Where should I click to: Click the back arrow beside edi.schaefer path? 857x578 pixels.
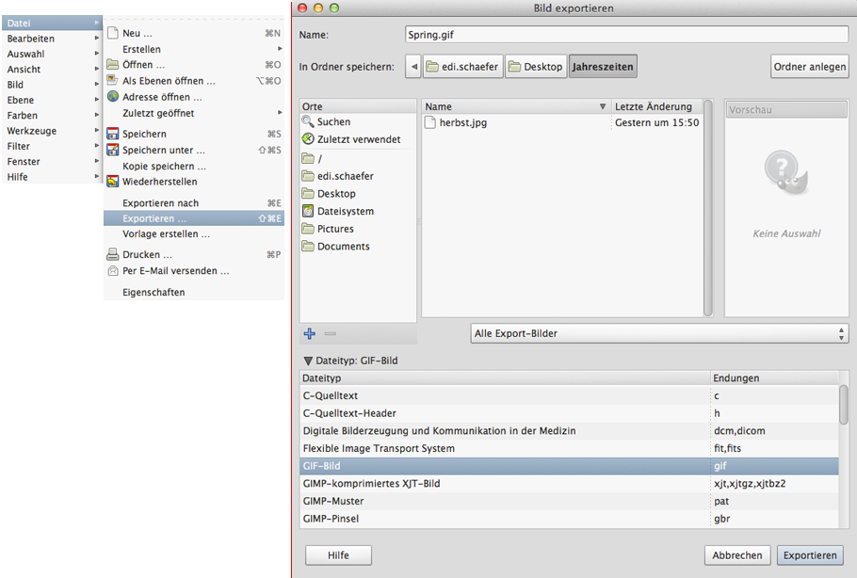coord(413,67)
